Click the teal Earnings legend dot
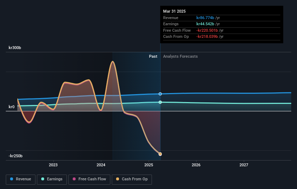 [x=43, y=179]
